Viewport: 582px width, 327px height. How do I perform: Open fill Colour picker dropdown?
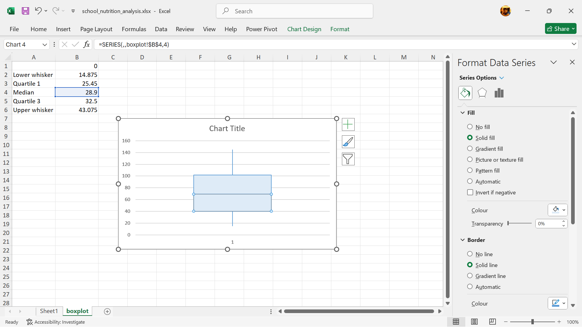click(557, 210)
